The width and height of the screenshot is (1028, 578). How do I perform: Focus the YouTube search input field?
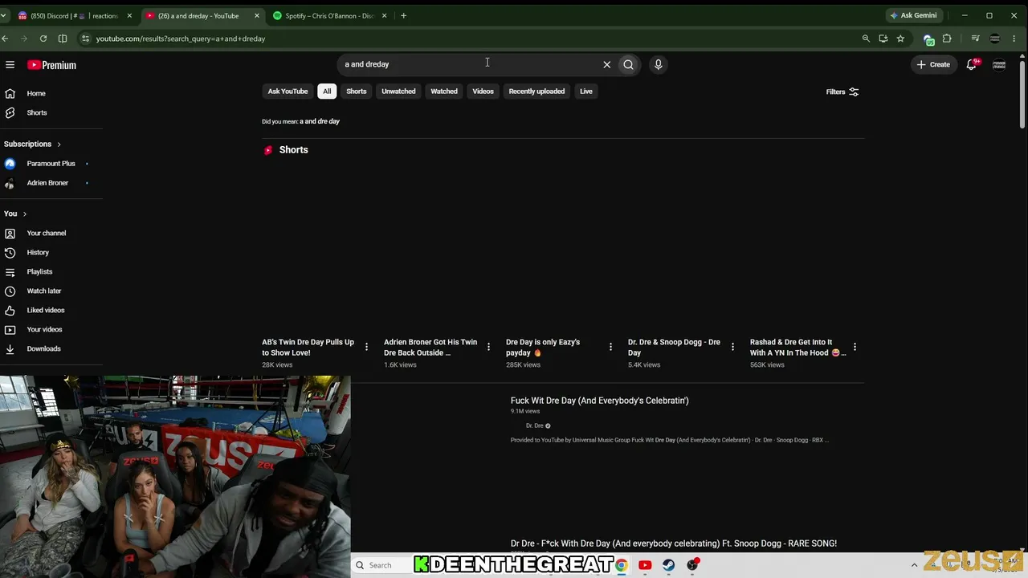[x=470, y=64]
